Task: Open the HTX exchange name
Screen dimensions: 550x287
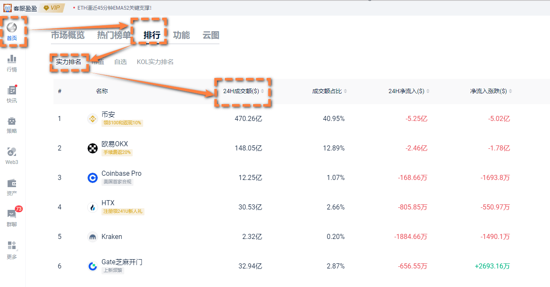Action: 108,203
